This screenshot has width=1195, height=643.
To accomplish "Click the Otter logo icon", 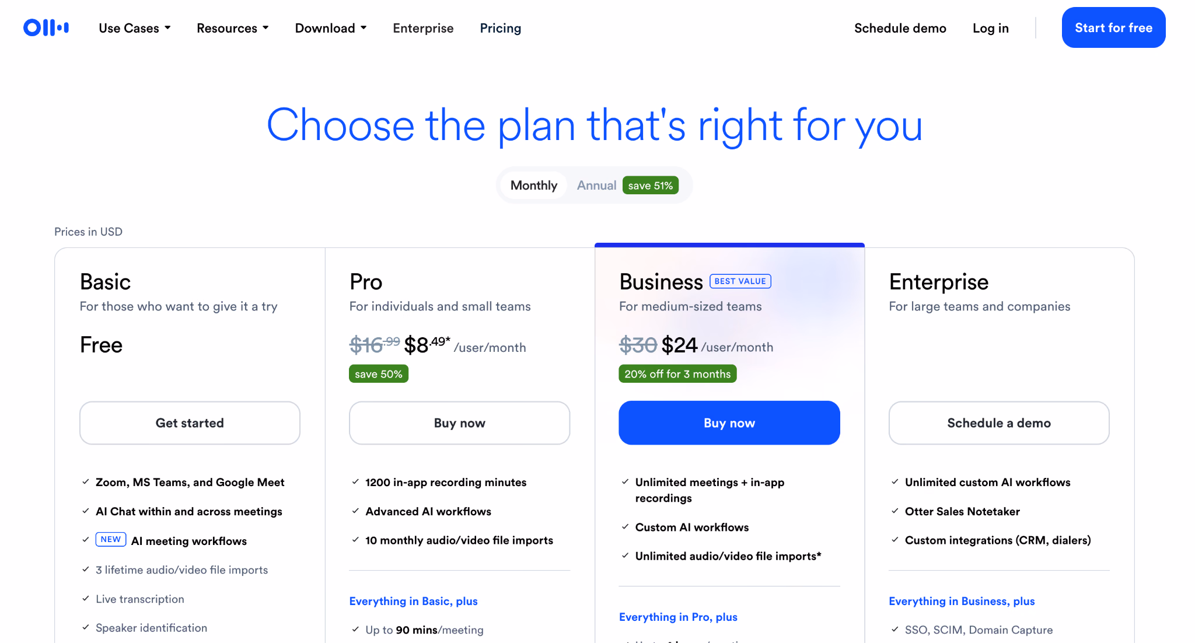I will click(x=46, y=27).
